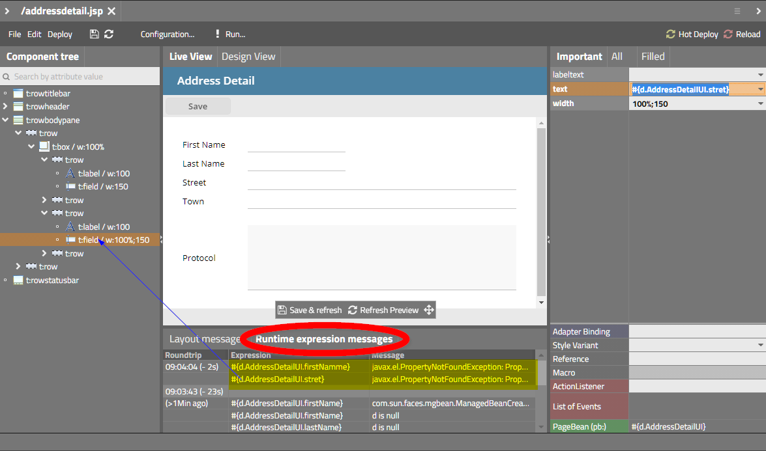This screenshot has width=766, height=451.
Task: Open the Deploy menu
Action: 60,34
